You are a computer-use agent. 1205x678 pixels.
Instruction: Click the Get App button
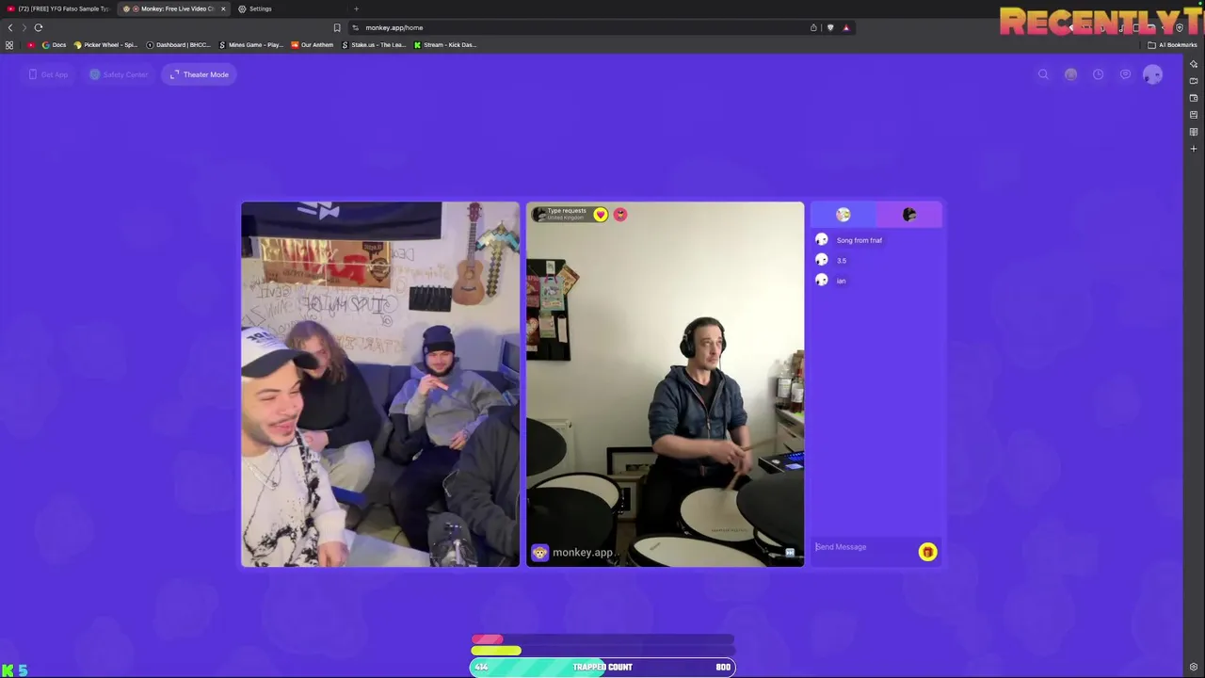pyautogui.click(x=48, y=74)
